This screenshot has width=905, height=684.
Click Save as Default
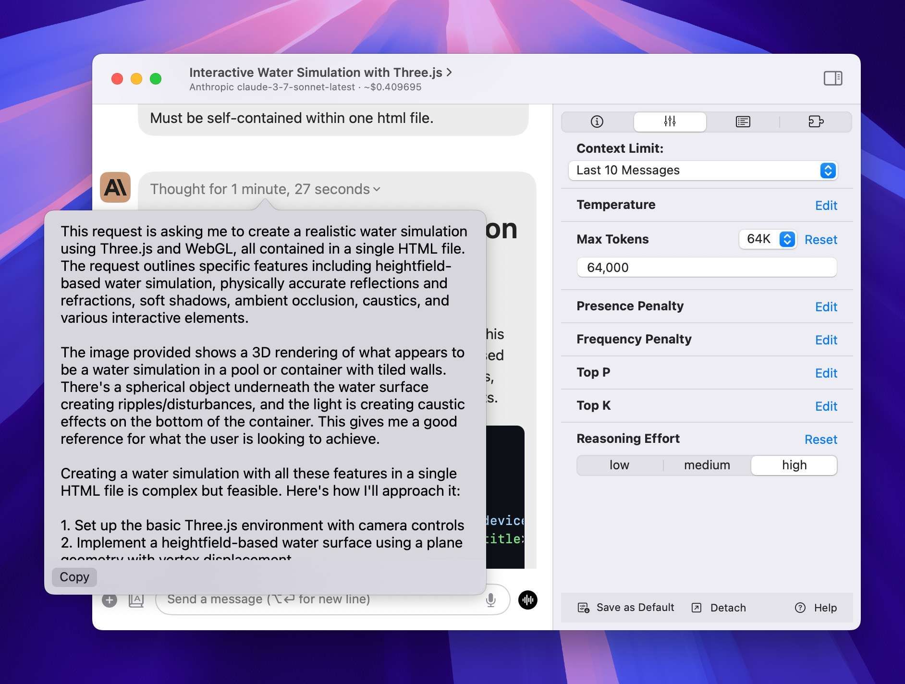[x=626, y=608]
